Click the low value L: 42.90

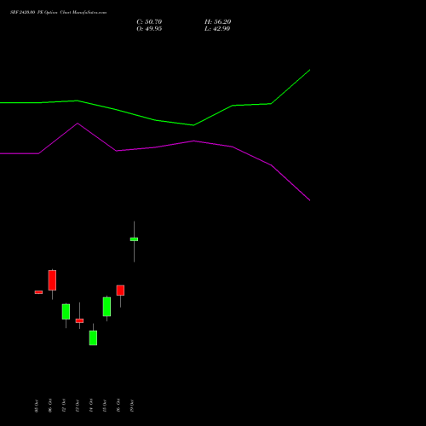pos(217,29)
